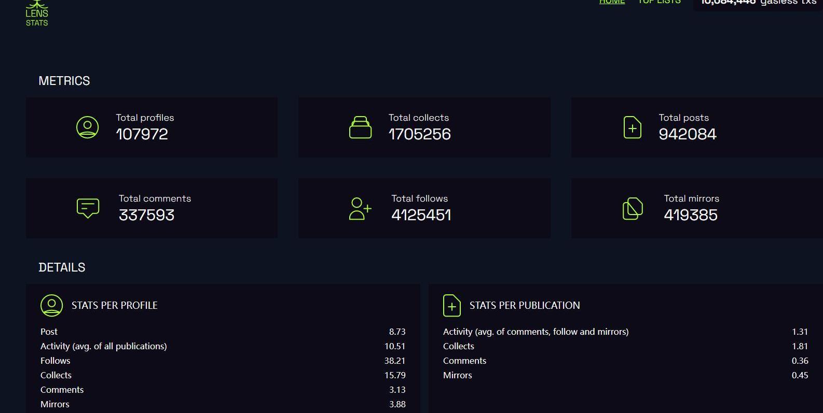Click the Follows row in profile stats
The image size is (823, 413).
56,361
